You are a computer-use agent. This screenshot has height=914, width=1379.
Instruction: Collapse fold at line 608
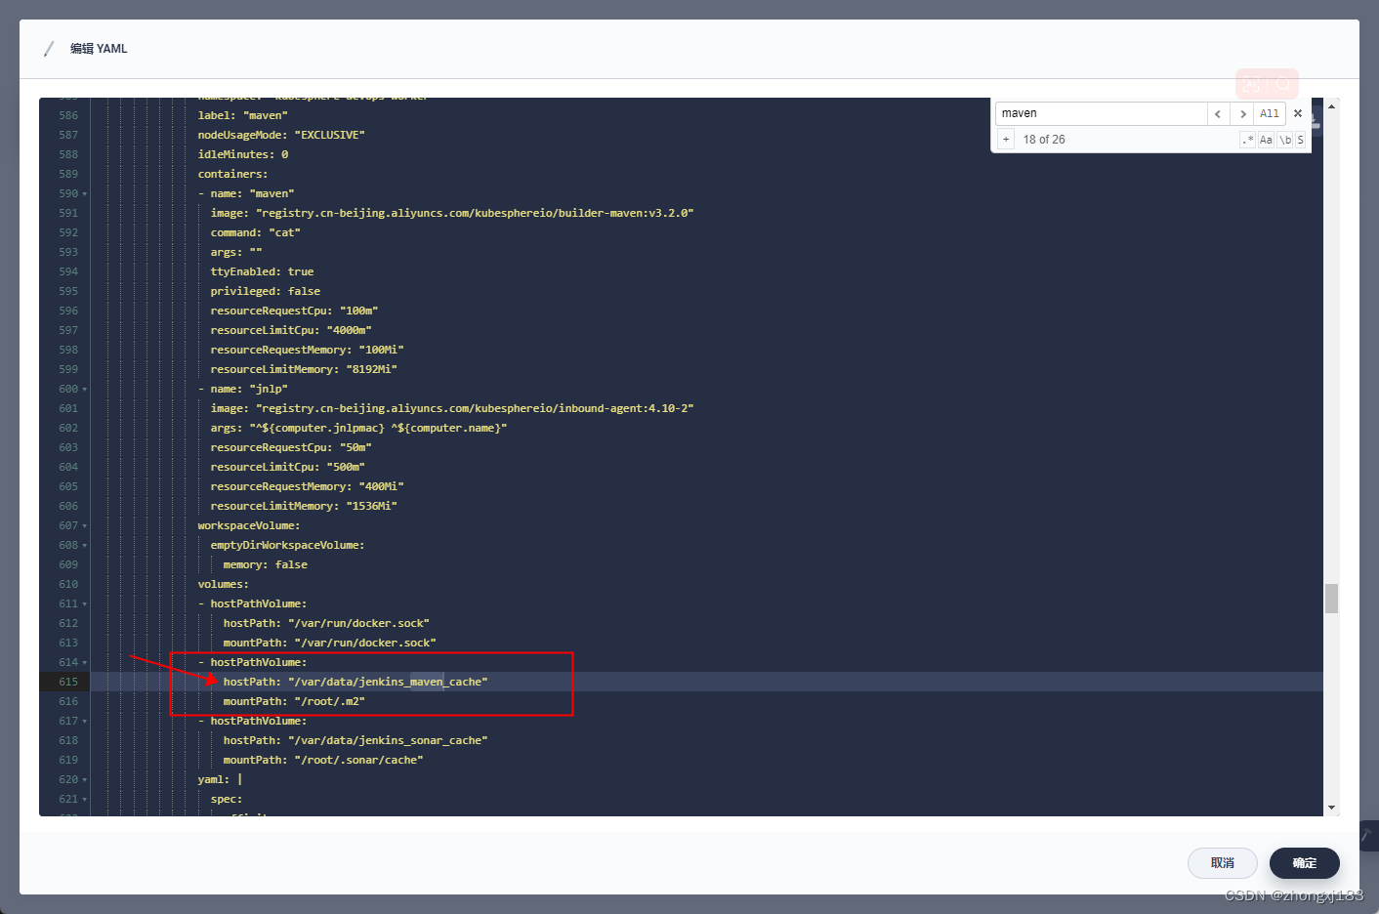pyautogui.click(x=85, y=545)
